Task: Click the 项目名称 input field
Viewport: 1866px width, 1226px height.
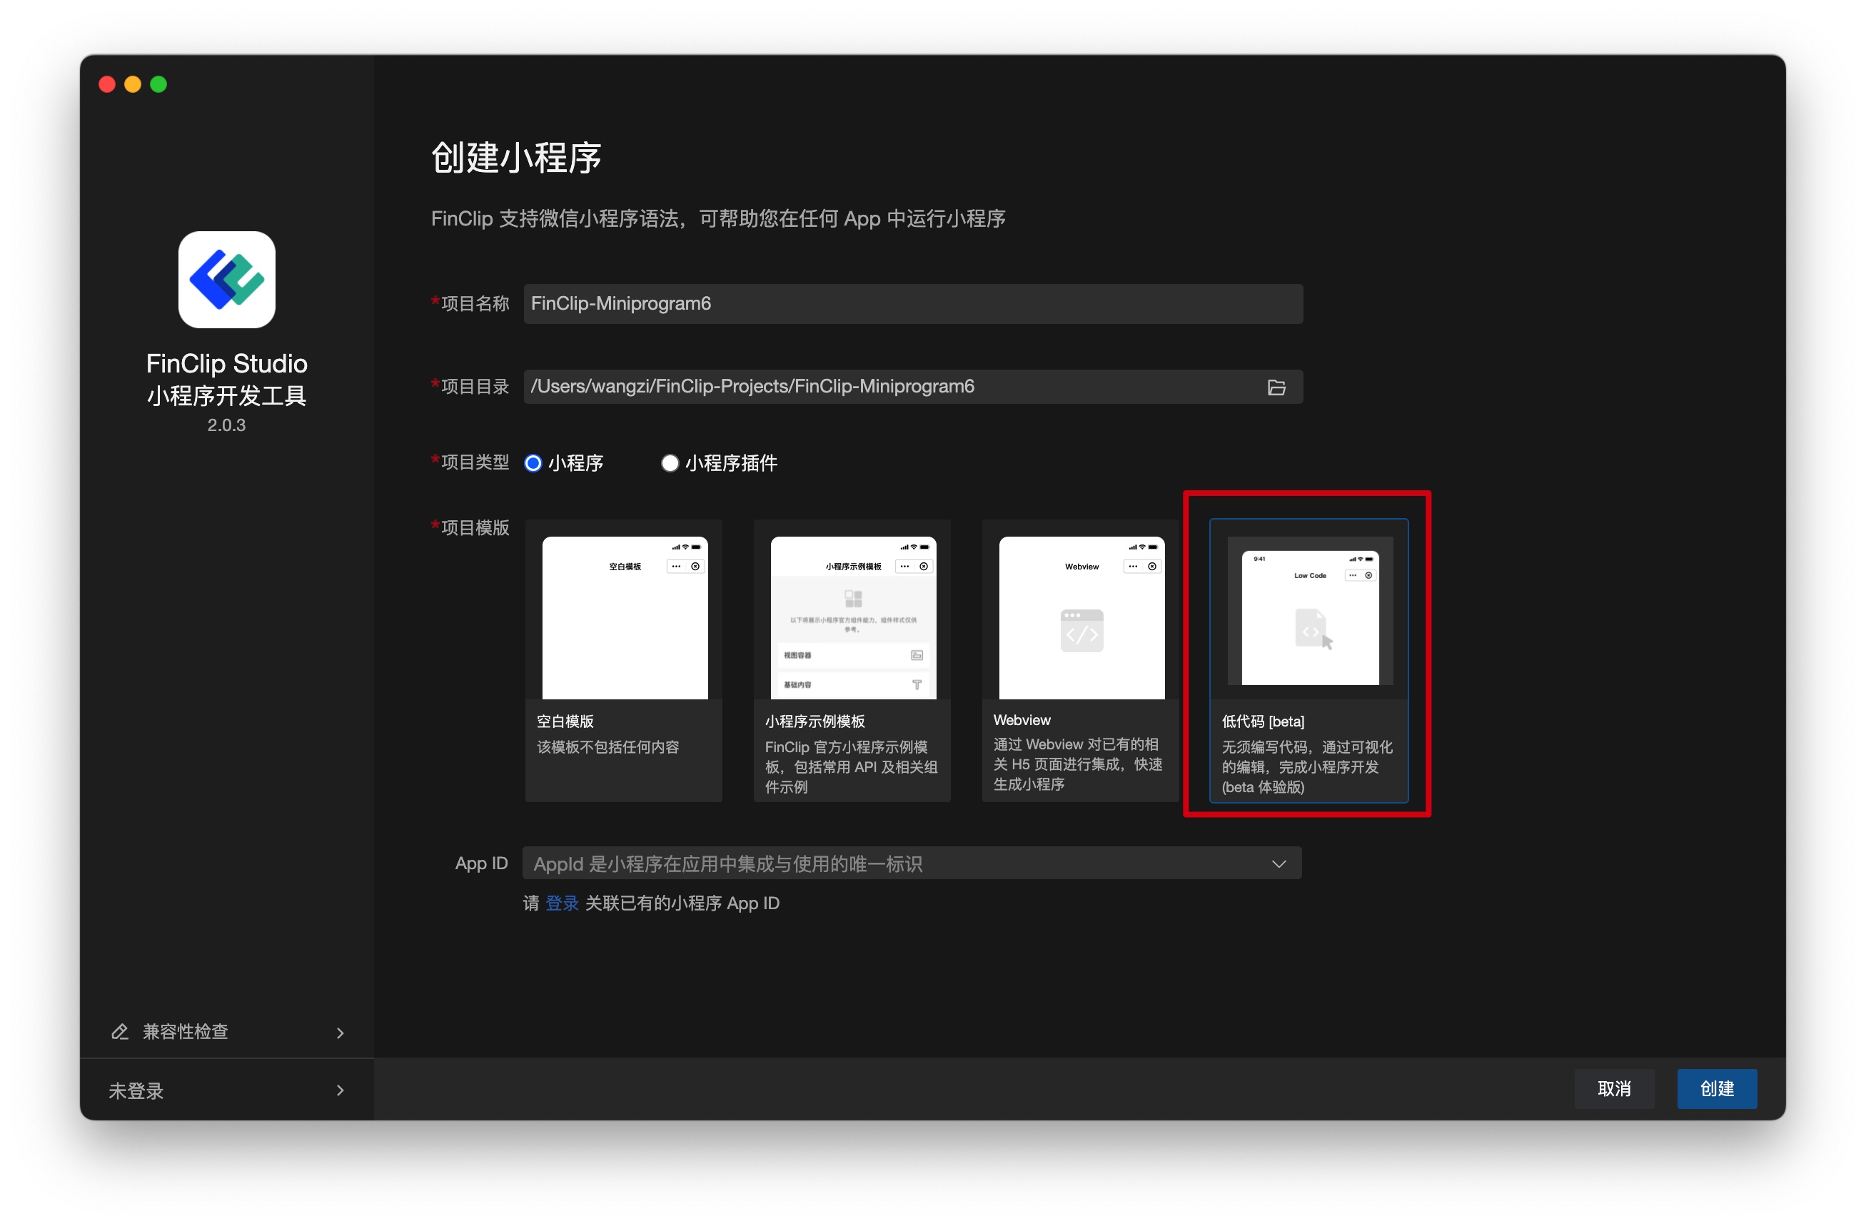Action: click(x=912, y=304)
